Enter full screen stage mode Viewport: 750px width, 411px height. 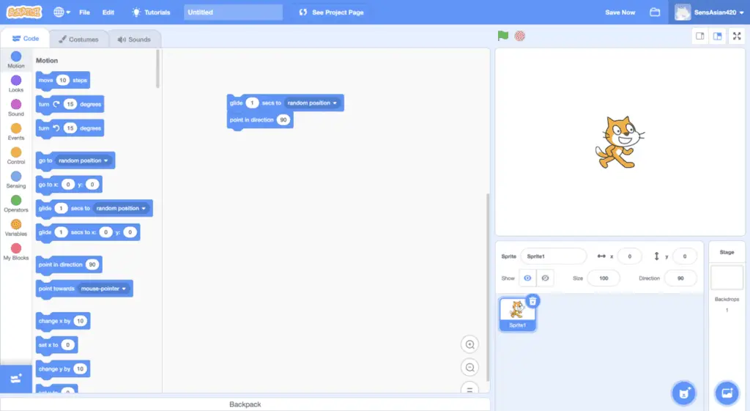click(737, 37)
